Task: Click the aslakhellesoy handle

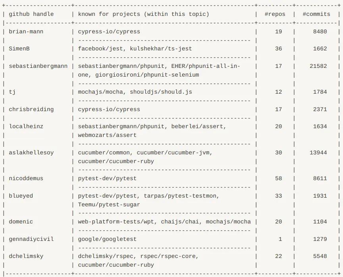Action: (31, 153)
